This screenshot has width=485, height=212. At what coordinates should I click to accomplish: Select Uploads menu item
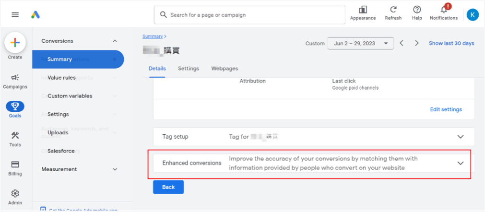58,132
